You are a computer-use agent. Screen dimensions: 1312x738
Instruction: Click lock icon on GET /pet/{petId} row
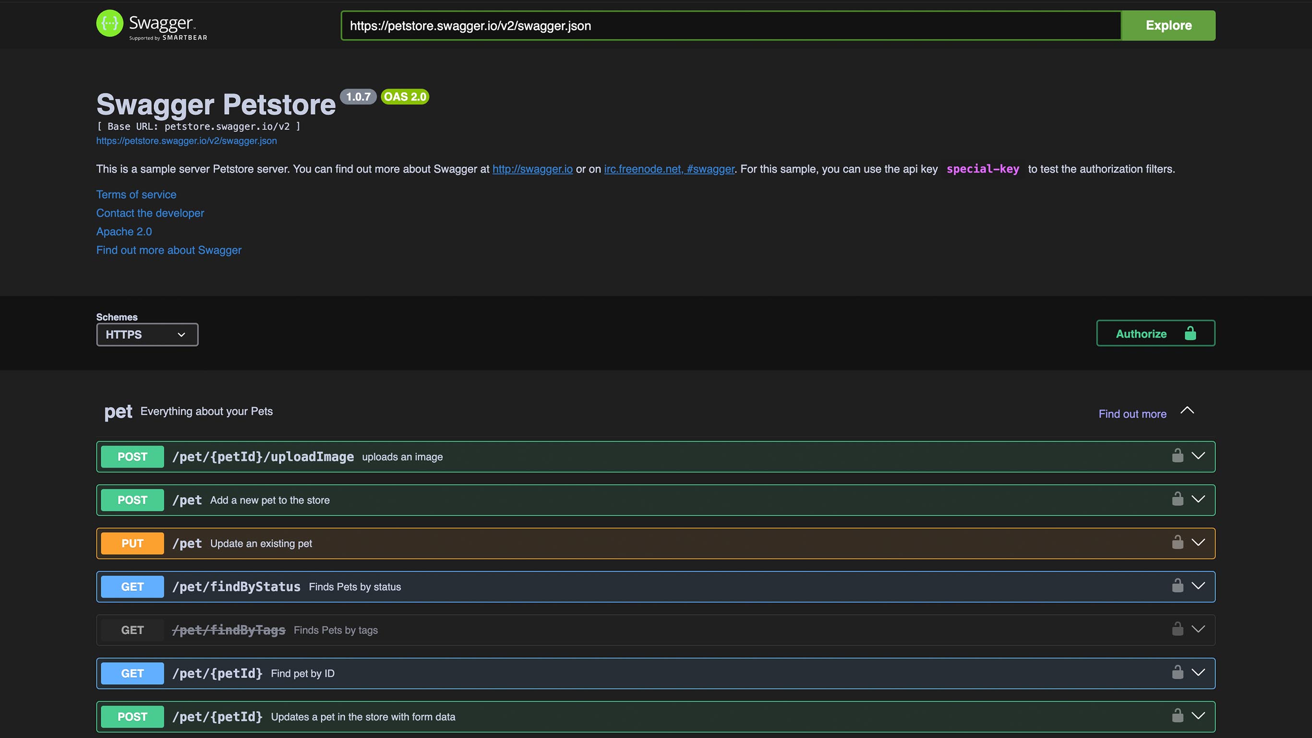point(1177,672)
